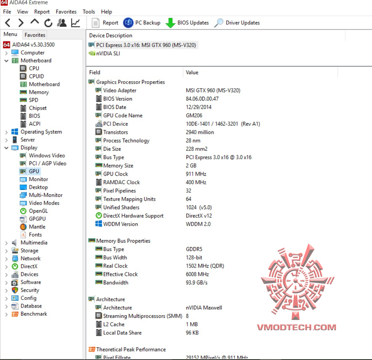Refresh the page with the circular arrow icon

48,23
